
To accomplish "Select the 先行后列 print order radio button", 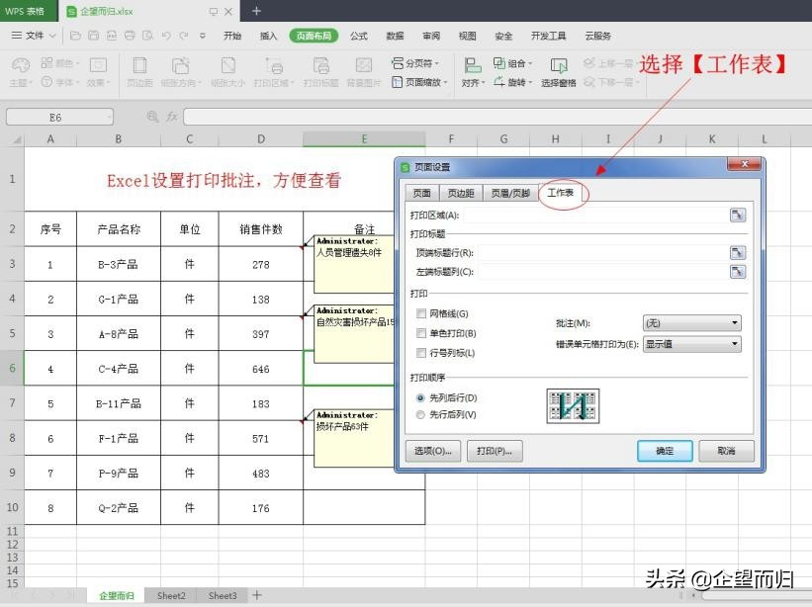I will 421,413.
